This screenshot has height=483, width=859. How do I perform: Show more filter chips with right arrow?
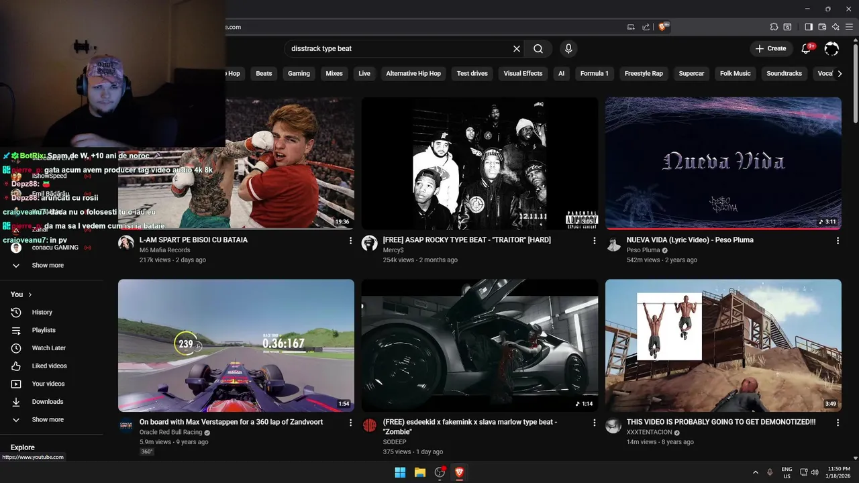click(x=840, y=74)
